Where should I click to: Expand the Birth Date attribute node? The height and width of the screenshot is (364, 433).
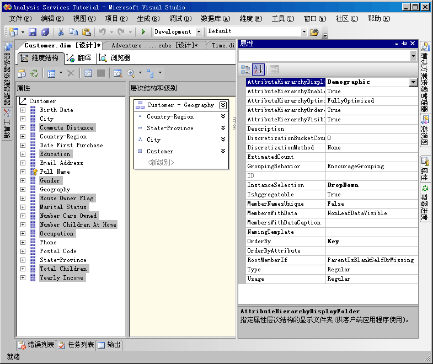point(23,110)
